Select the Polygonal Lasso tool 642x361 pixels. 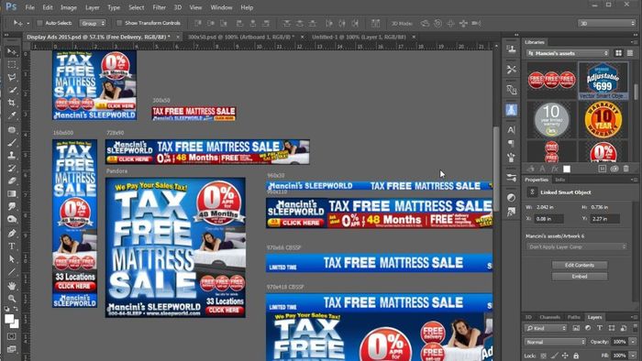(x=11, y=77)
